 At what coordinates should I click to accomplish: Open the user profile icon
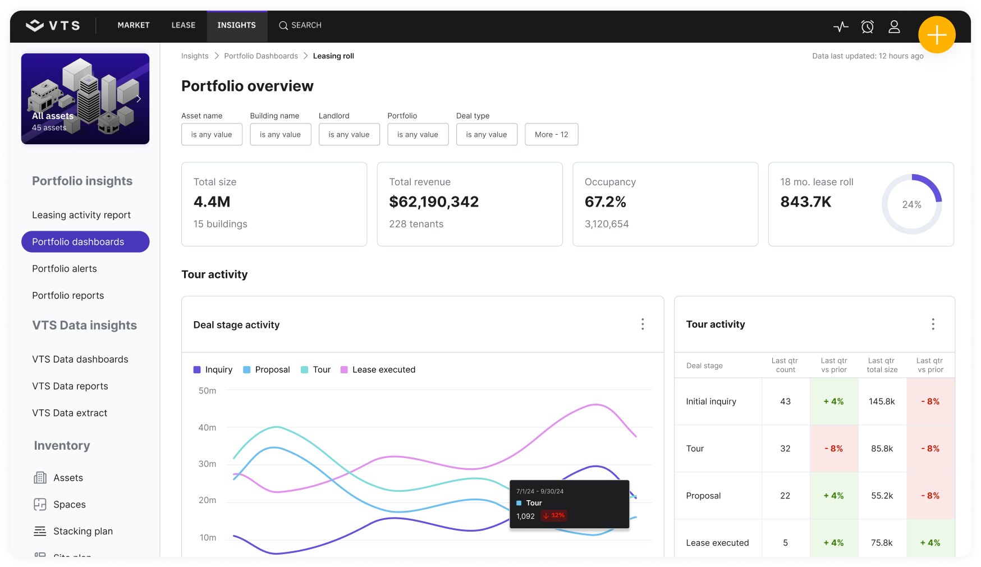894,26
